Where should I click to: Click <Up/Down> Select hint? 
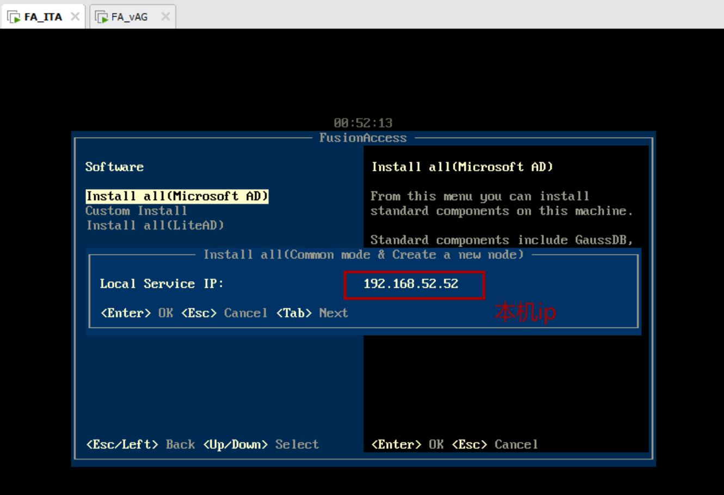point(261,444)
